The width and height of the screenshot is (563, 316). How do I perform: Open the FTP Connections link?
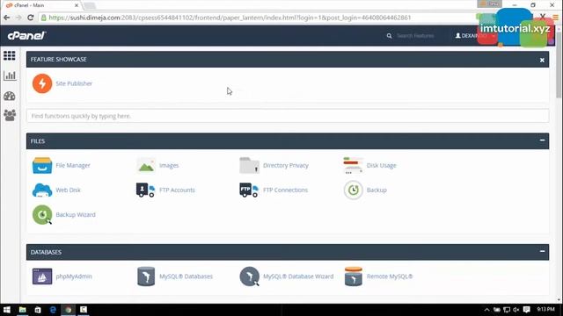tap(285, 190)
